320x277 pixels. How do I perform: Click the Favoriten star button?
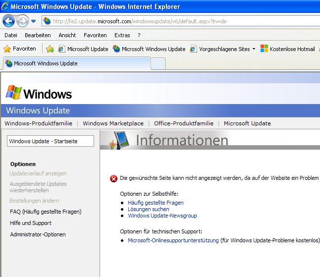[x=20, y=49]
